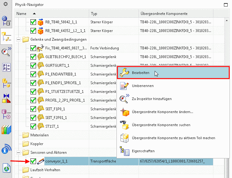
Task: Select the P1_STUETZESTUETZE_1 name
Action: point(64,92)
